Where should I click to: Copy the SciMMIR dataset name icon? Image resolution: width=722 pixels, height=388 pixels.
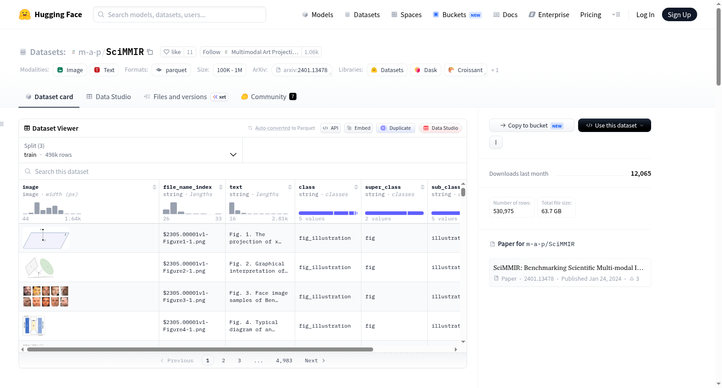150,52
